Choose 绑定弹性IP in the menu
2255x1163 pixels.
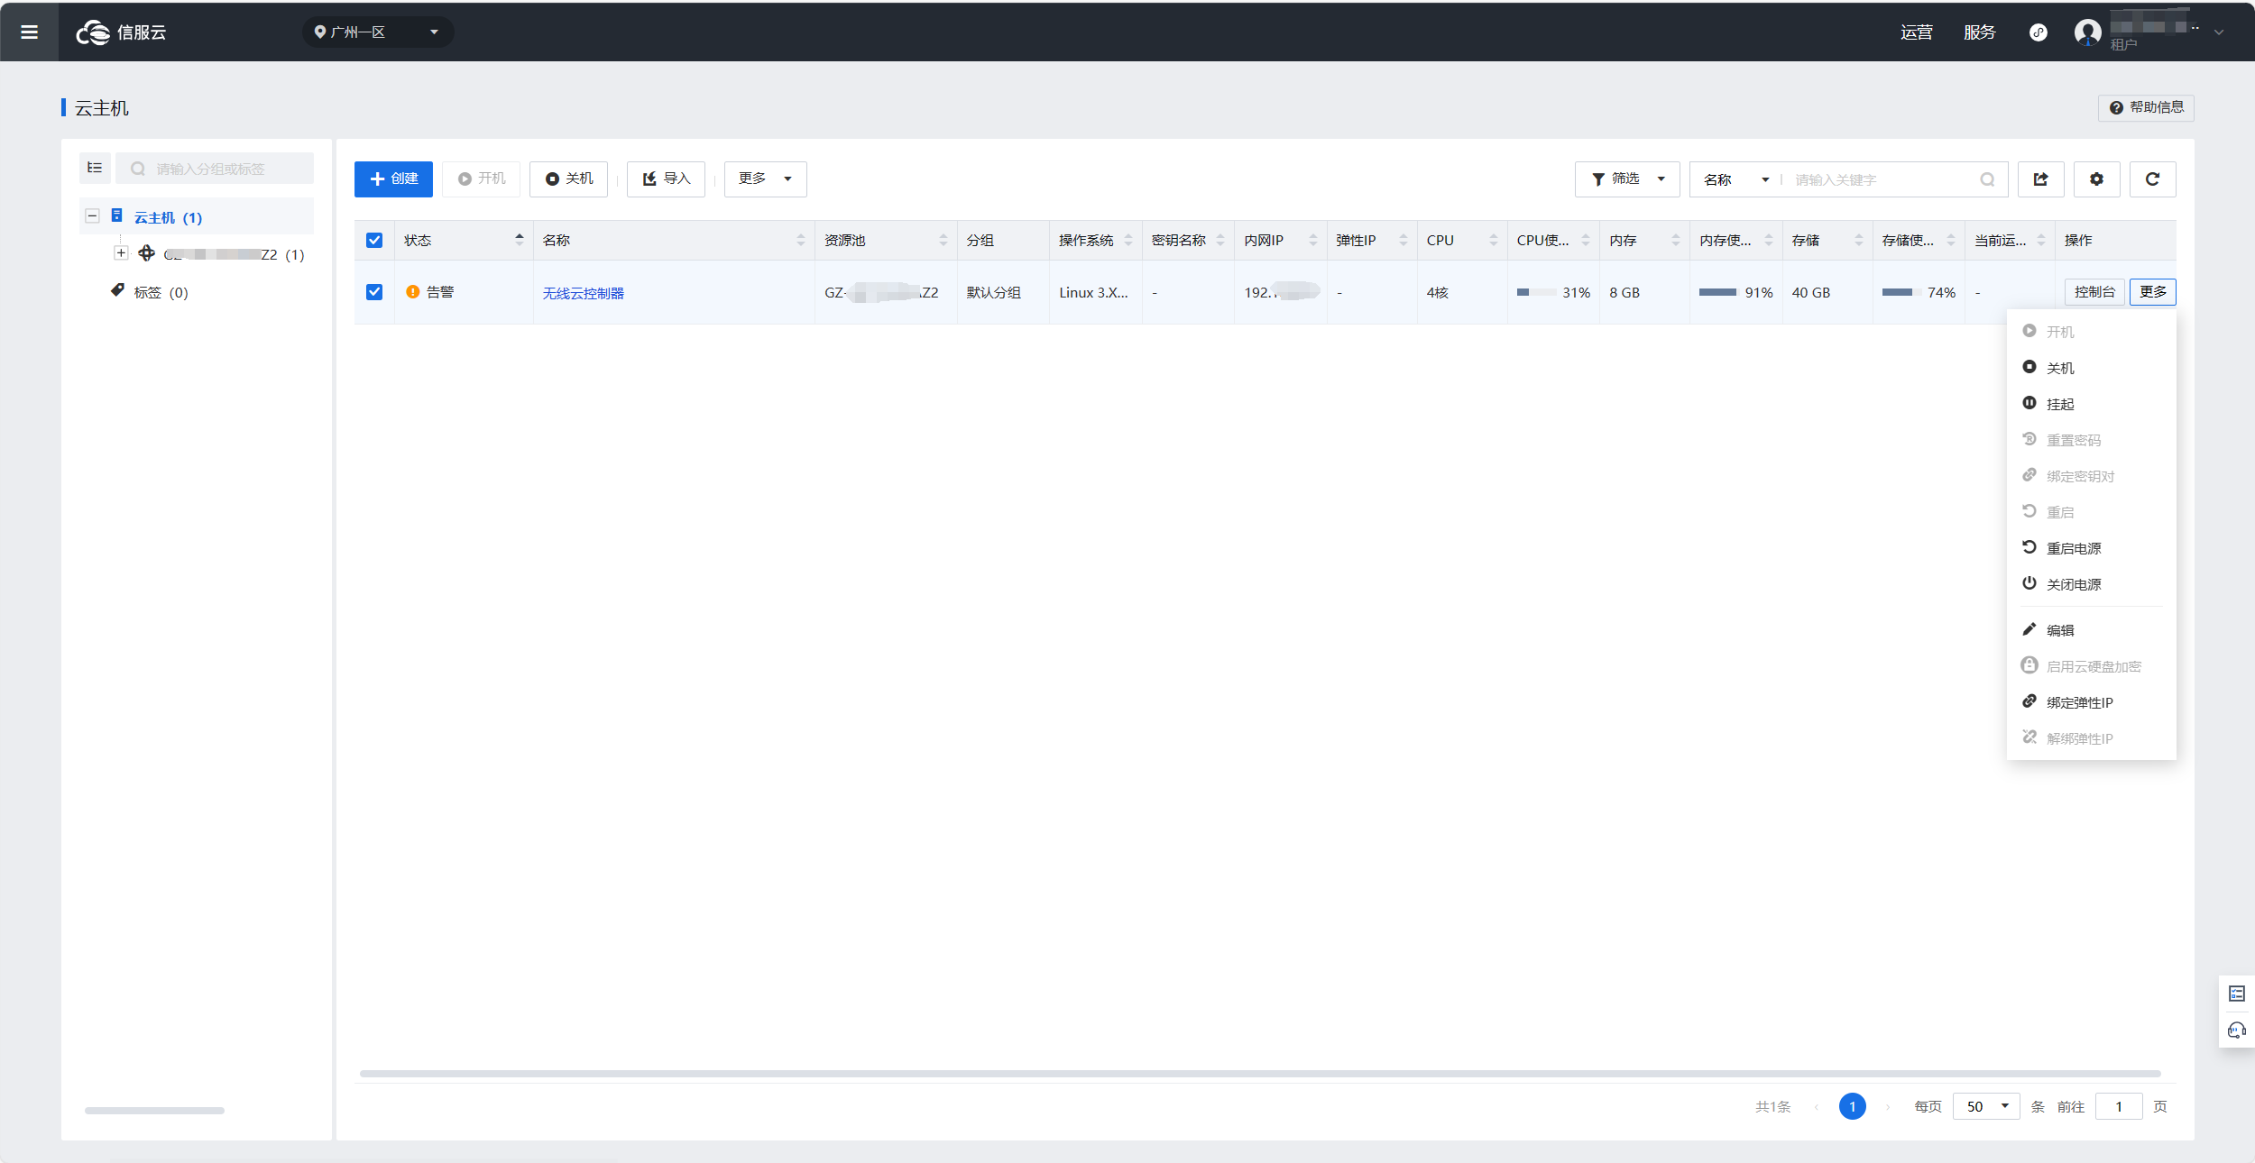pos(2078,702)
